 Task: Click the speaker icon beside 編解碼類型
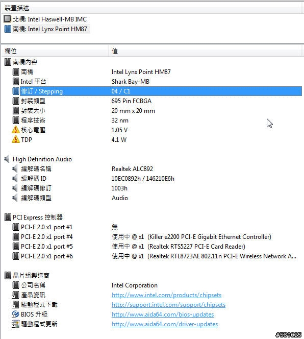[15, 198]
